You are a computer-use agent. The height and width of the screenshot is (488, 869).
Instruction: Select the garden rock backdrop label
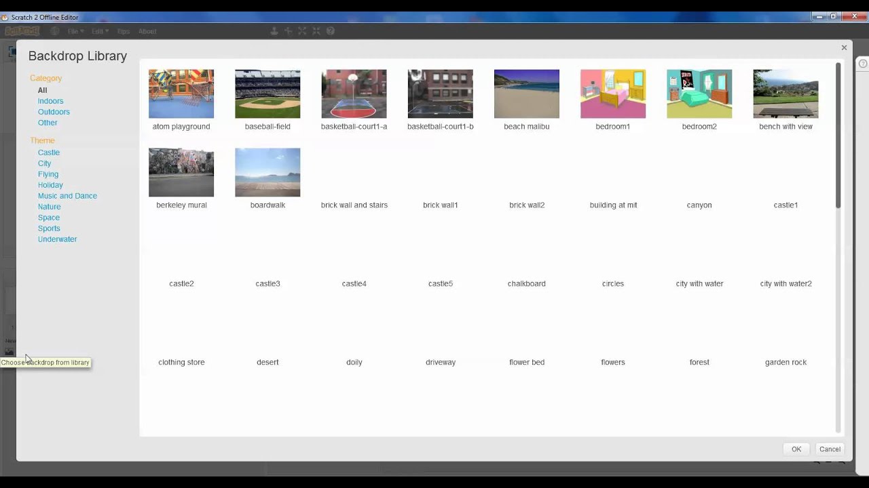click(785, 362)
